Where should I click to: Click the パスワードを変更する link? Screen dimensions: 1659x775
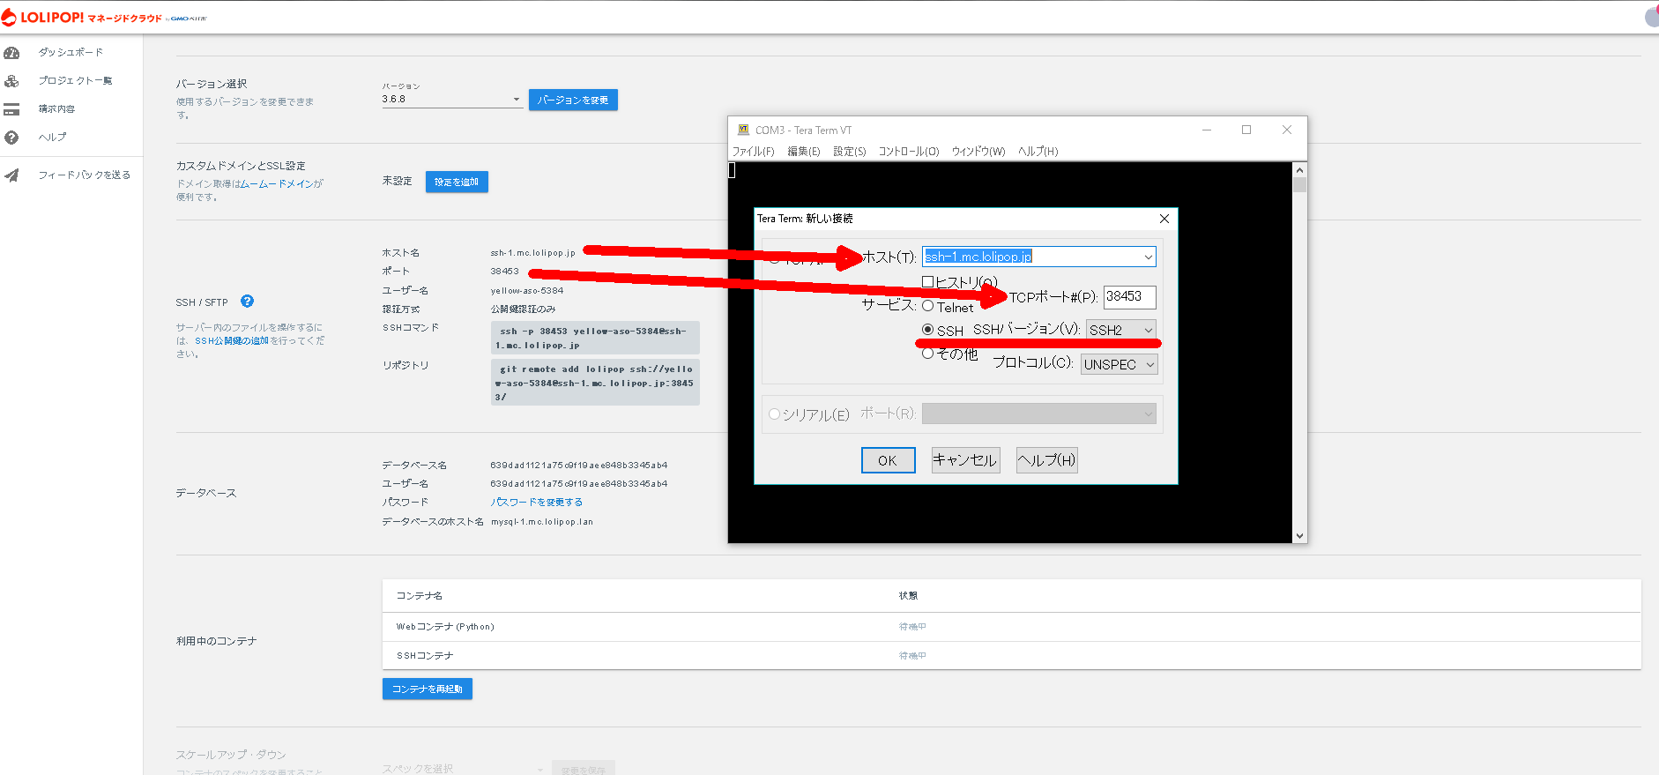click(537, 502)
